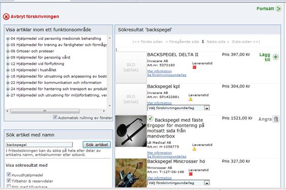Image resolution: width=286 pixels, height=190 pixels.
Task: Toggle the Huvudhjälpmedel checkbox
Action: (9, 174)
